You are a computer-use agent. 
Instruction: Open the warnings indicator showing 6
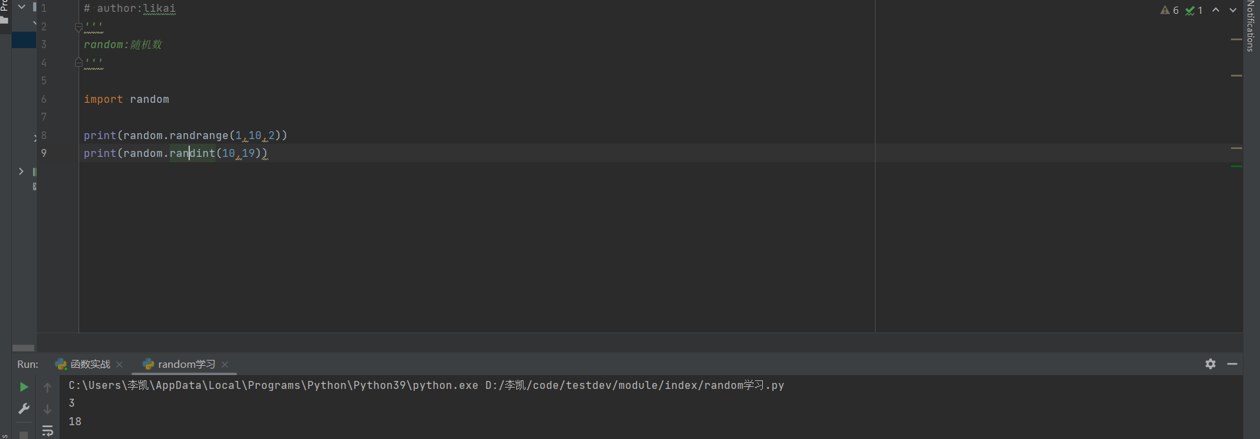(1170, 11)
